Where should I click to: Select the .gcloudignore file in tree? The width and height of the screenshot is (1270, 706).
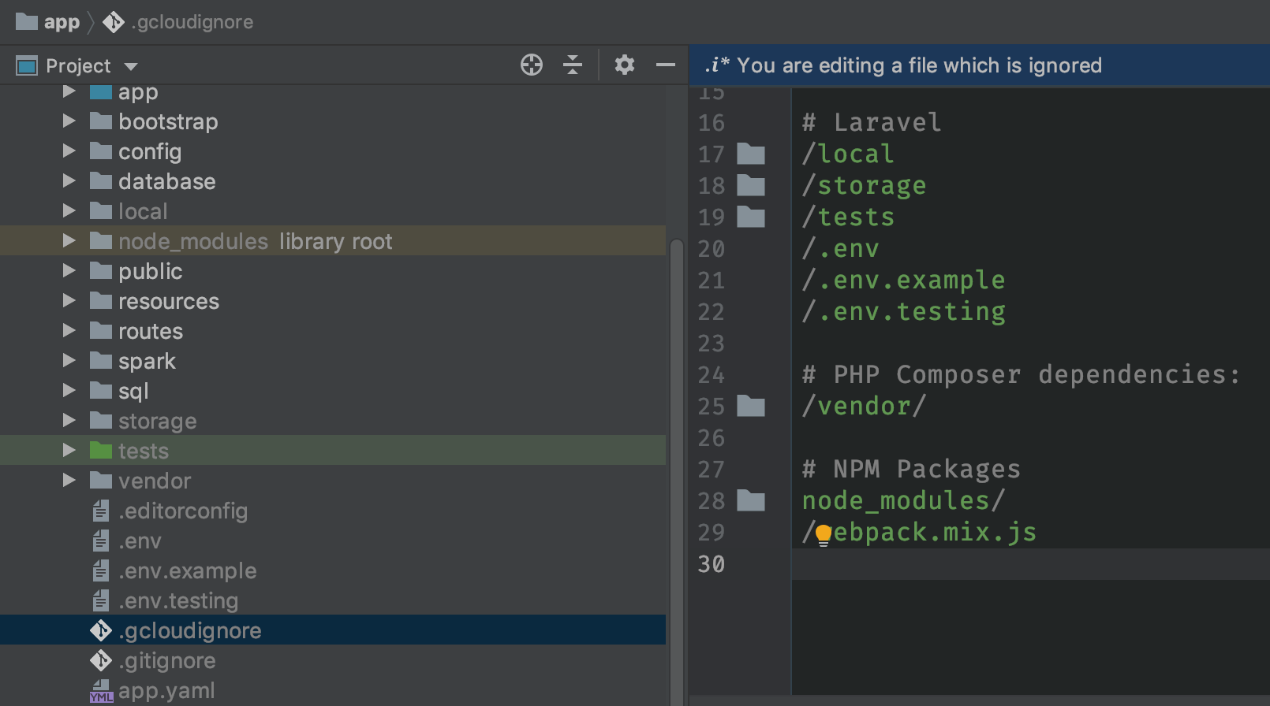[x=333, y=630]
